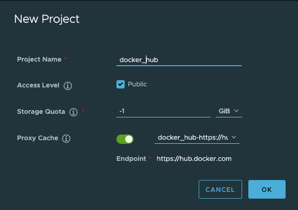The height and width of the screenshot is (210, 298).
Task: Show the Storage Quota info tooltip icon
Action: pyautogui.click(x=73, y=112)
